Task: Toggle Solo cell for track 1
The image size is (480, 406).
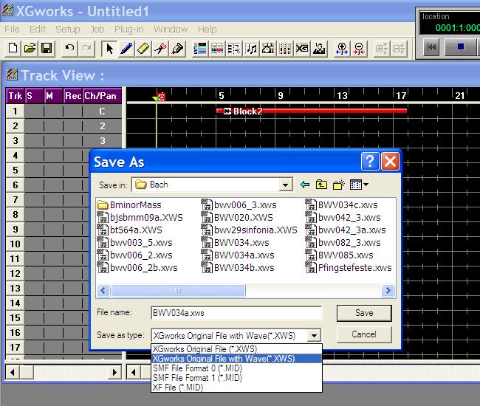Action: click(34, 111)
